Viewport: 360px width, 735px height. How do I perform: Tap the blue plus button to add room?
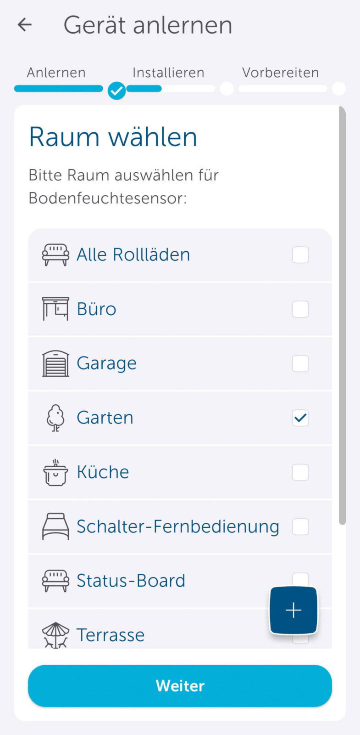[x=293, y=610]
